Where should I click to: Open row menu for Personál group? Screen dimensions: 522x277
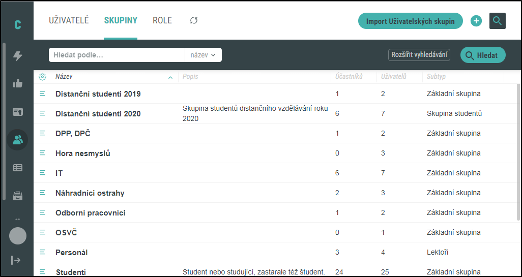pyautogui.click(x=42, y=252)
